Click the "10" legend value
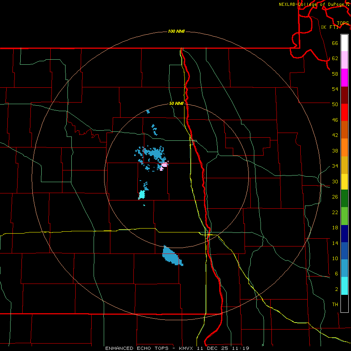The height and width of the screenshot is (351, 351). (x=335, y=259)
